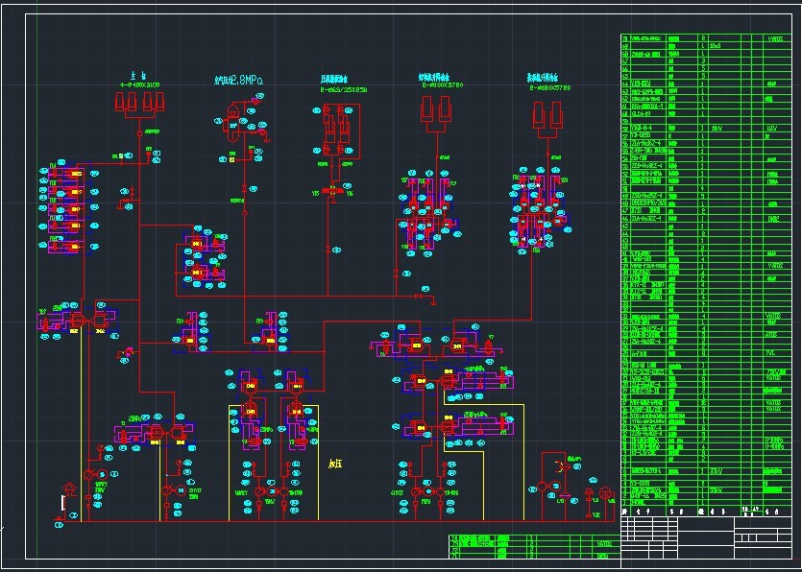
Task: Click the accumulator vessel symbol below the 2.8MPa heading
Action: pyautogui.click(x=233, y=123)
